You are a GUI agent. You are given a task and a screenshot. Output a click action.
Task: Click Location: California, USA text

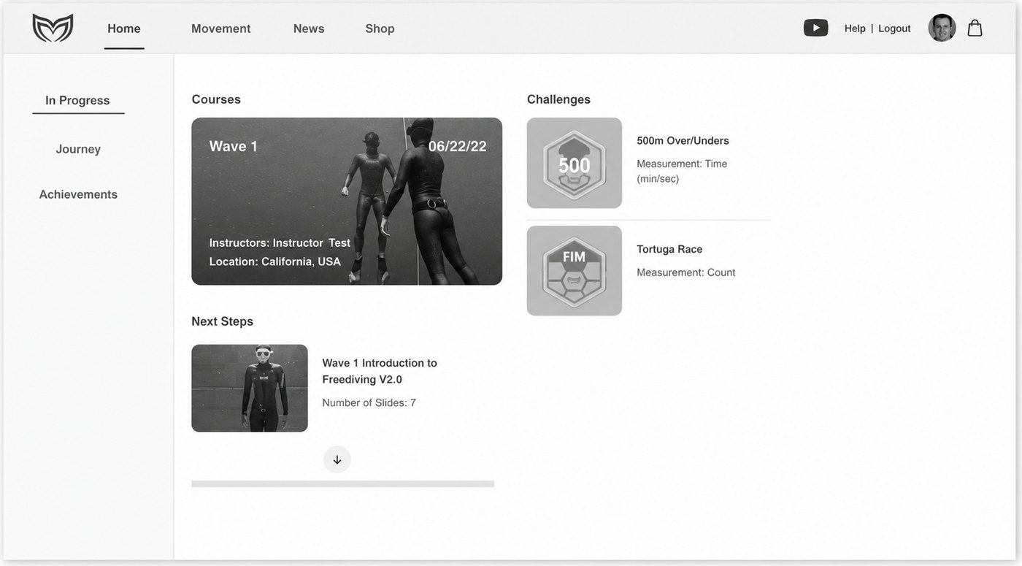point(274,261)
